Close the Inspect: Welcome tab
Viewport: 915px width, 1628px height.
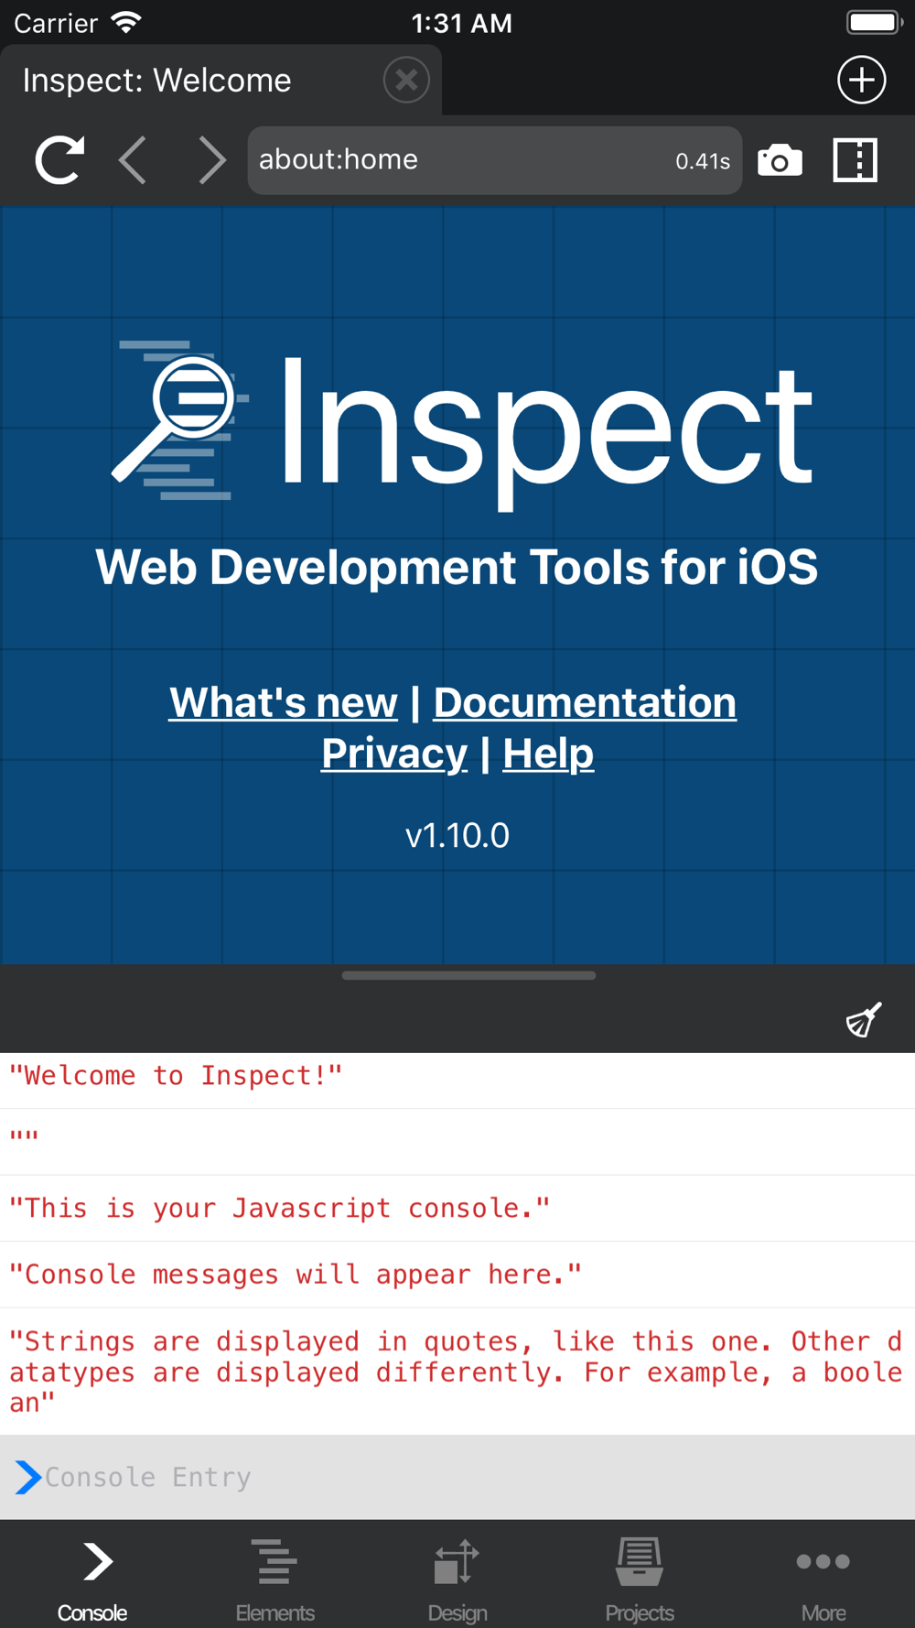tap(406, 80)
